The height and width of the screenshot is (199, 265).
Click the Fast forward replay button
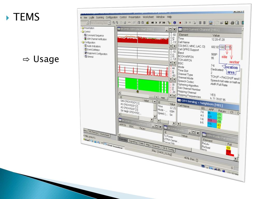(x=164, y=23)
